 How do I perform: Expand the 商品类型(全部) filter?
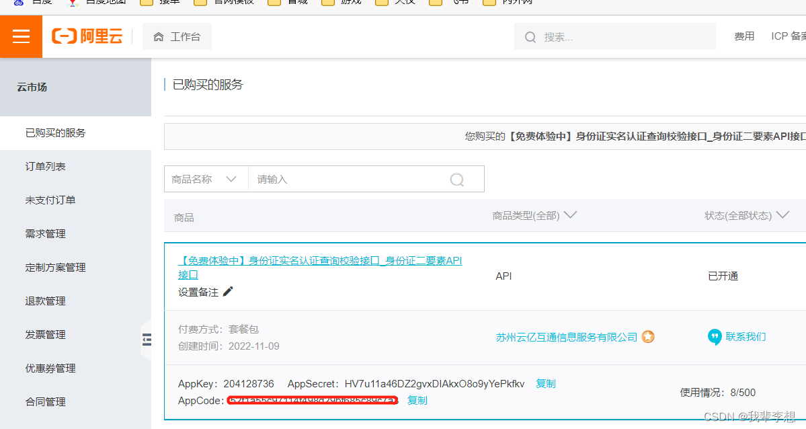tap(534, 216)
